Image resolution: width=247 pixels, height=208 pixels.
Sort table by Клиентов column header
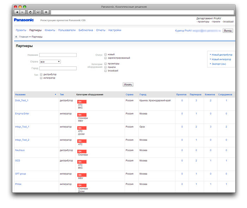(x=210, y=94)
